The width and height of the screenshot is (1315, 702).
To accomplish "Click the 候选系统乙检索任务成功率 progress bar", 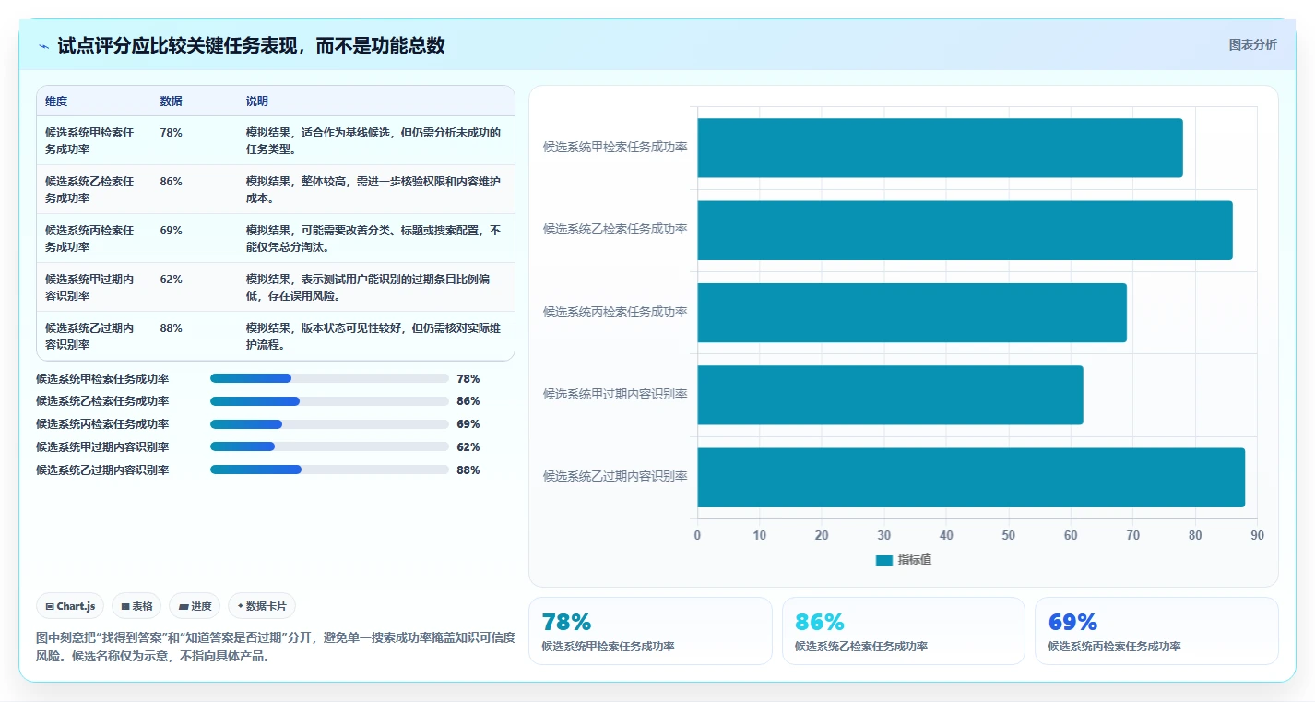I will coord(329,401).
